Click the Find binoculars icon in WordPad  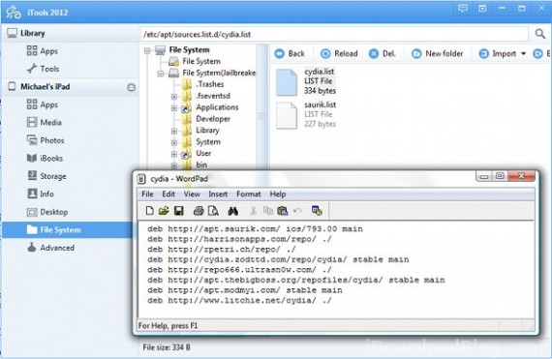tap(233, 211)
